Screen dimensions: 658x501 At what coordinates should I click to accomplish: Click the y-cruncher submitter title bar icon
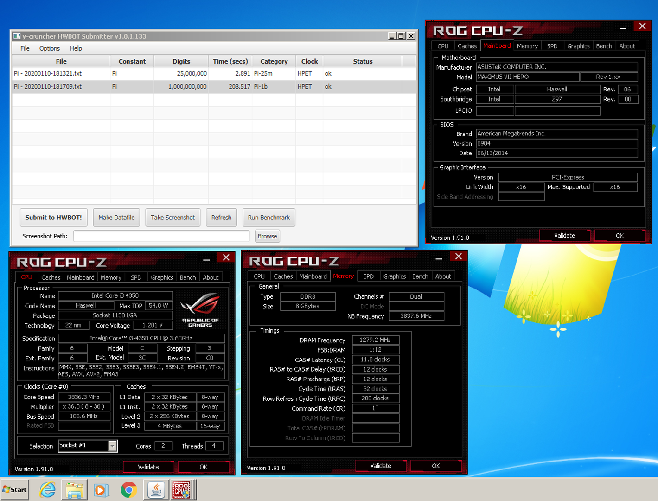tap(17, 36)
